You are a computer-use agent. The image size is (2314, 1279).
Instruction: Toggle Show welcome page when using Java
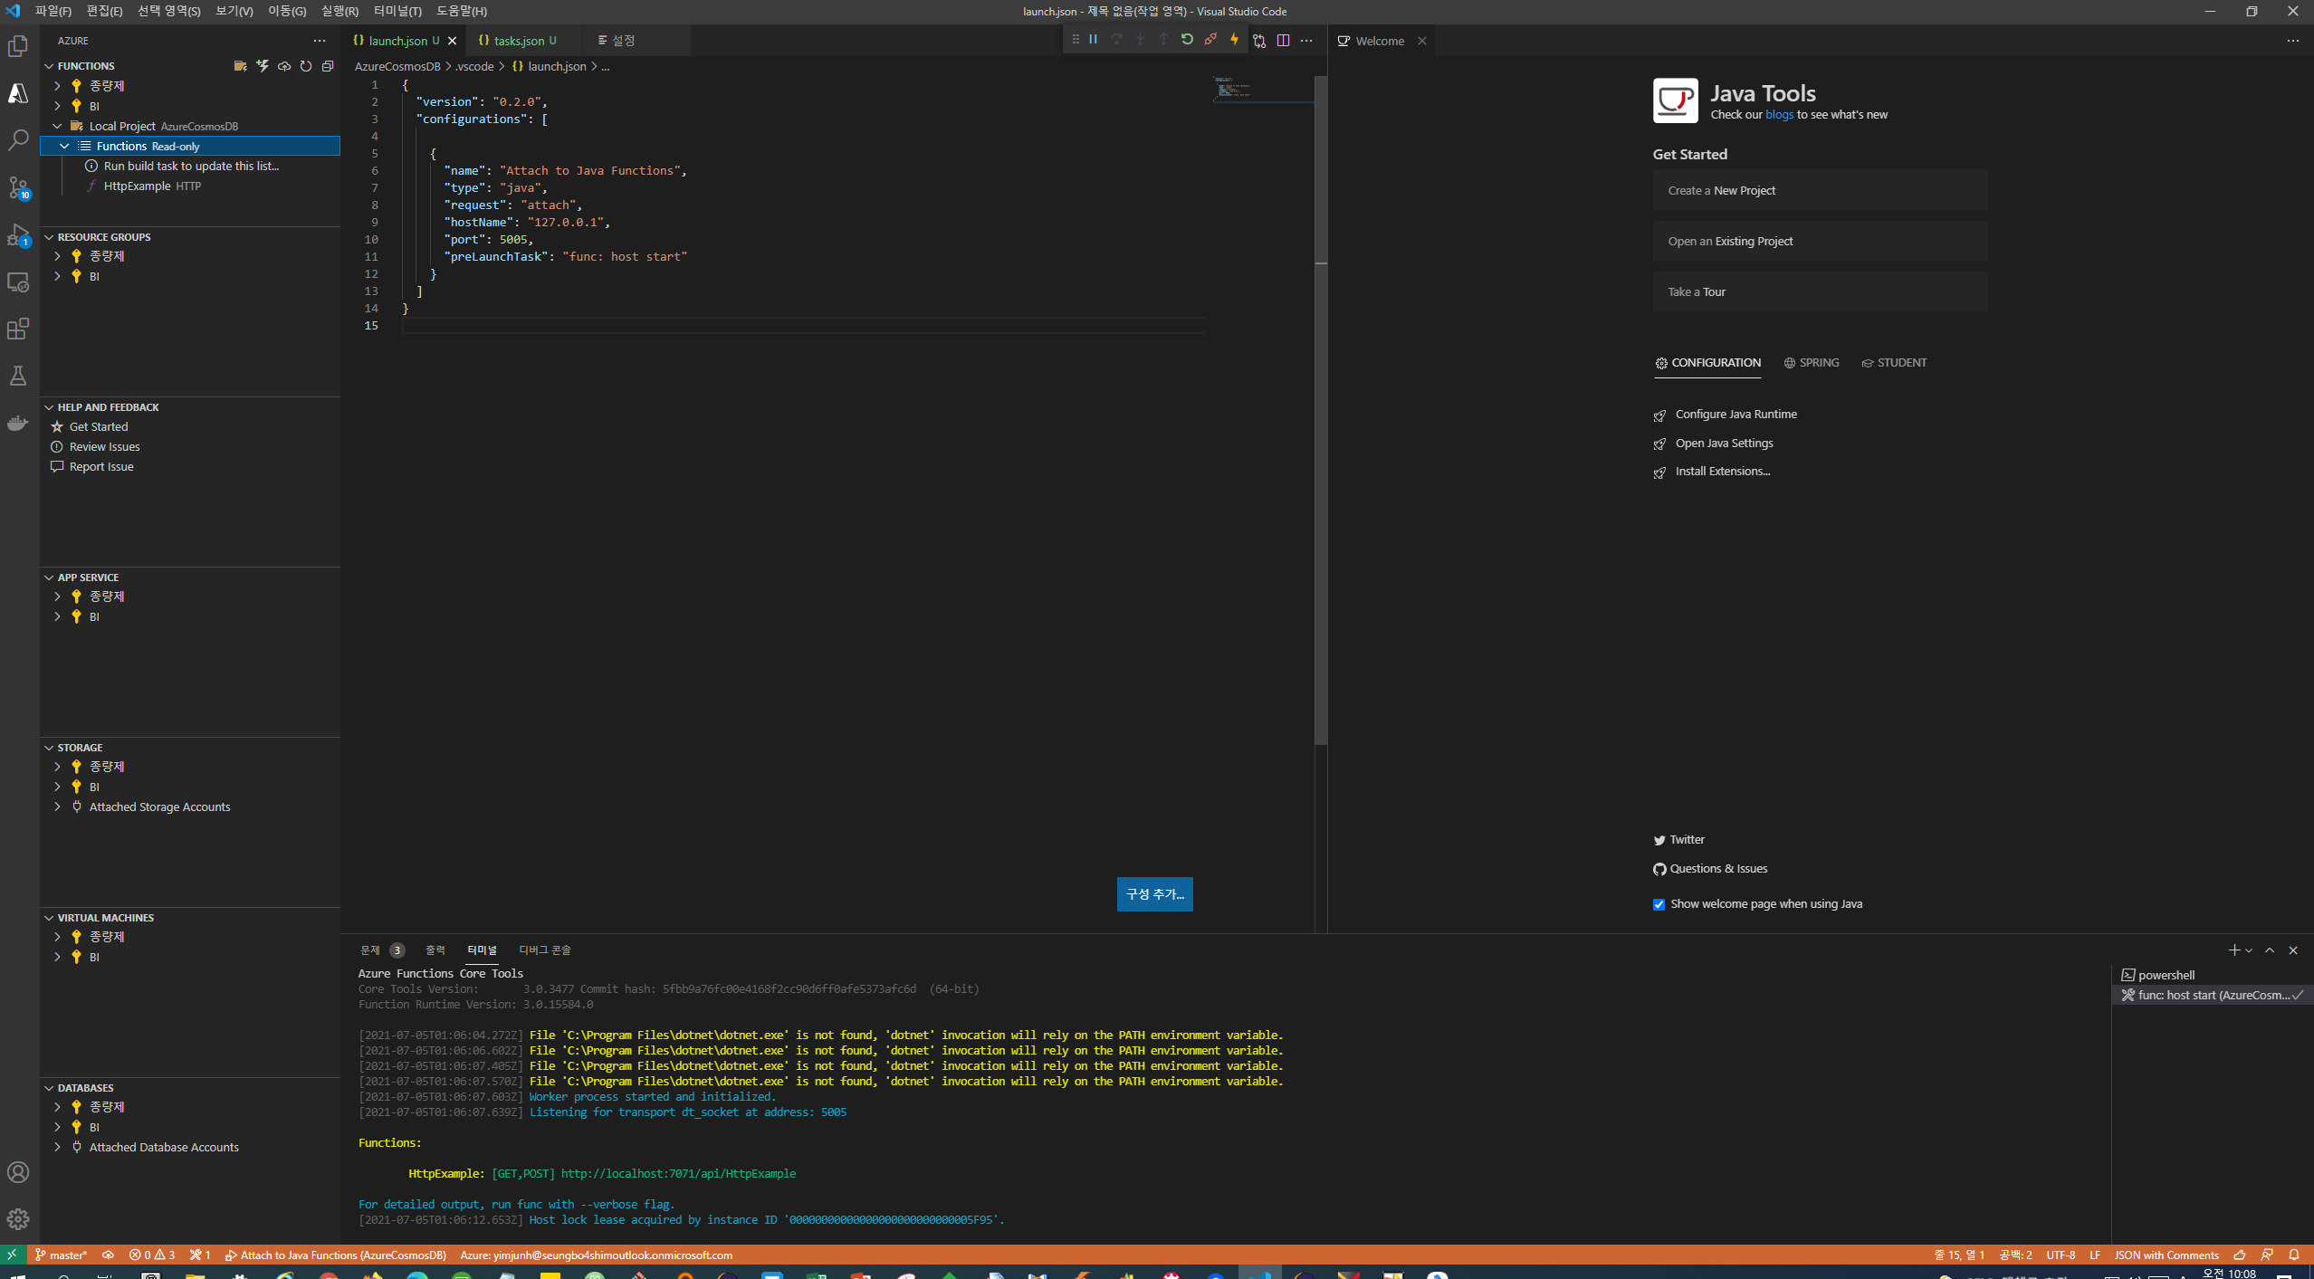click(x=1659, y=903)
